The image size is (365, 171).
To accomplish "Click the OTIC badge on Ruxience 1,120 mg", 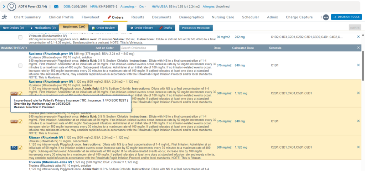I will click(14, 93).
